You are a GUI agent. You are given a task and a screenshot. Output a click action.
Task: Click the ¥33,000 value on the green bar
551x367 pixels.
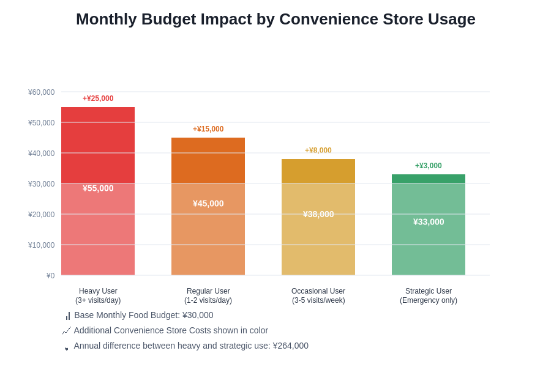point(429,222)
